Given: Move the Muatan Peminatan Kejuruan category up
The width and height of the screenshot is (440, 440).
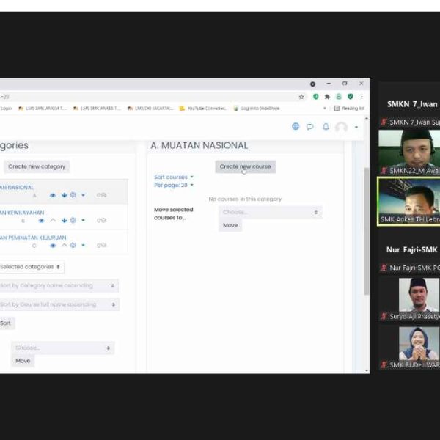Looking at the screenshot, I should [x=65, y=246].
